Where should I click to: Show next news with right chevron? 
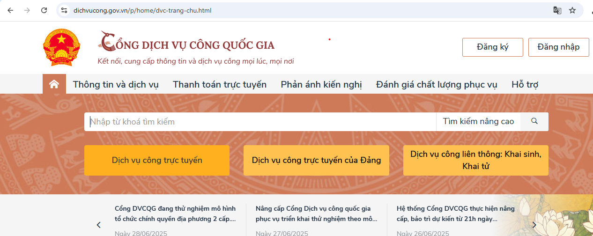click(534, 225)
